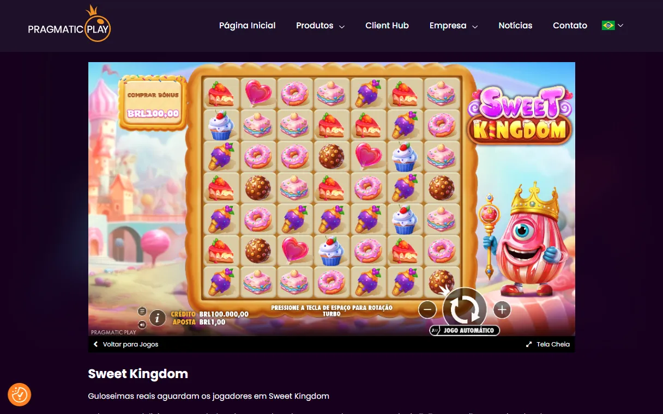Expand the Empresa dropdown menu
The width and height of the screenshot is (663, 414).
coord(454,26)
